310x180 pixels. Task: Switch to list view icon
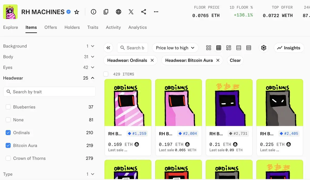[x=239, y=48]
